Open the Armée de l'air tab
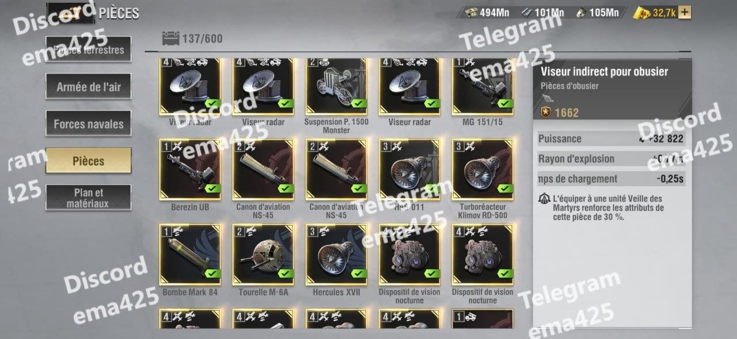Viewport: 737px width, 339px height. [89, 87]
